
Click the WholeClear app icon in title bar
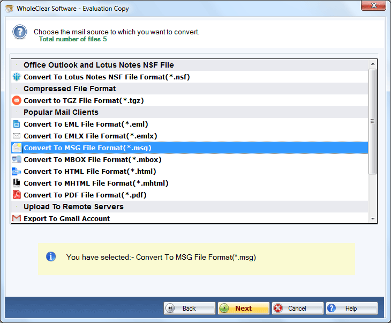point(10,9)
